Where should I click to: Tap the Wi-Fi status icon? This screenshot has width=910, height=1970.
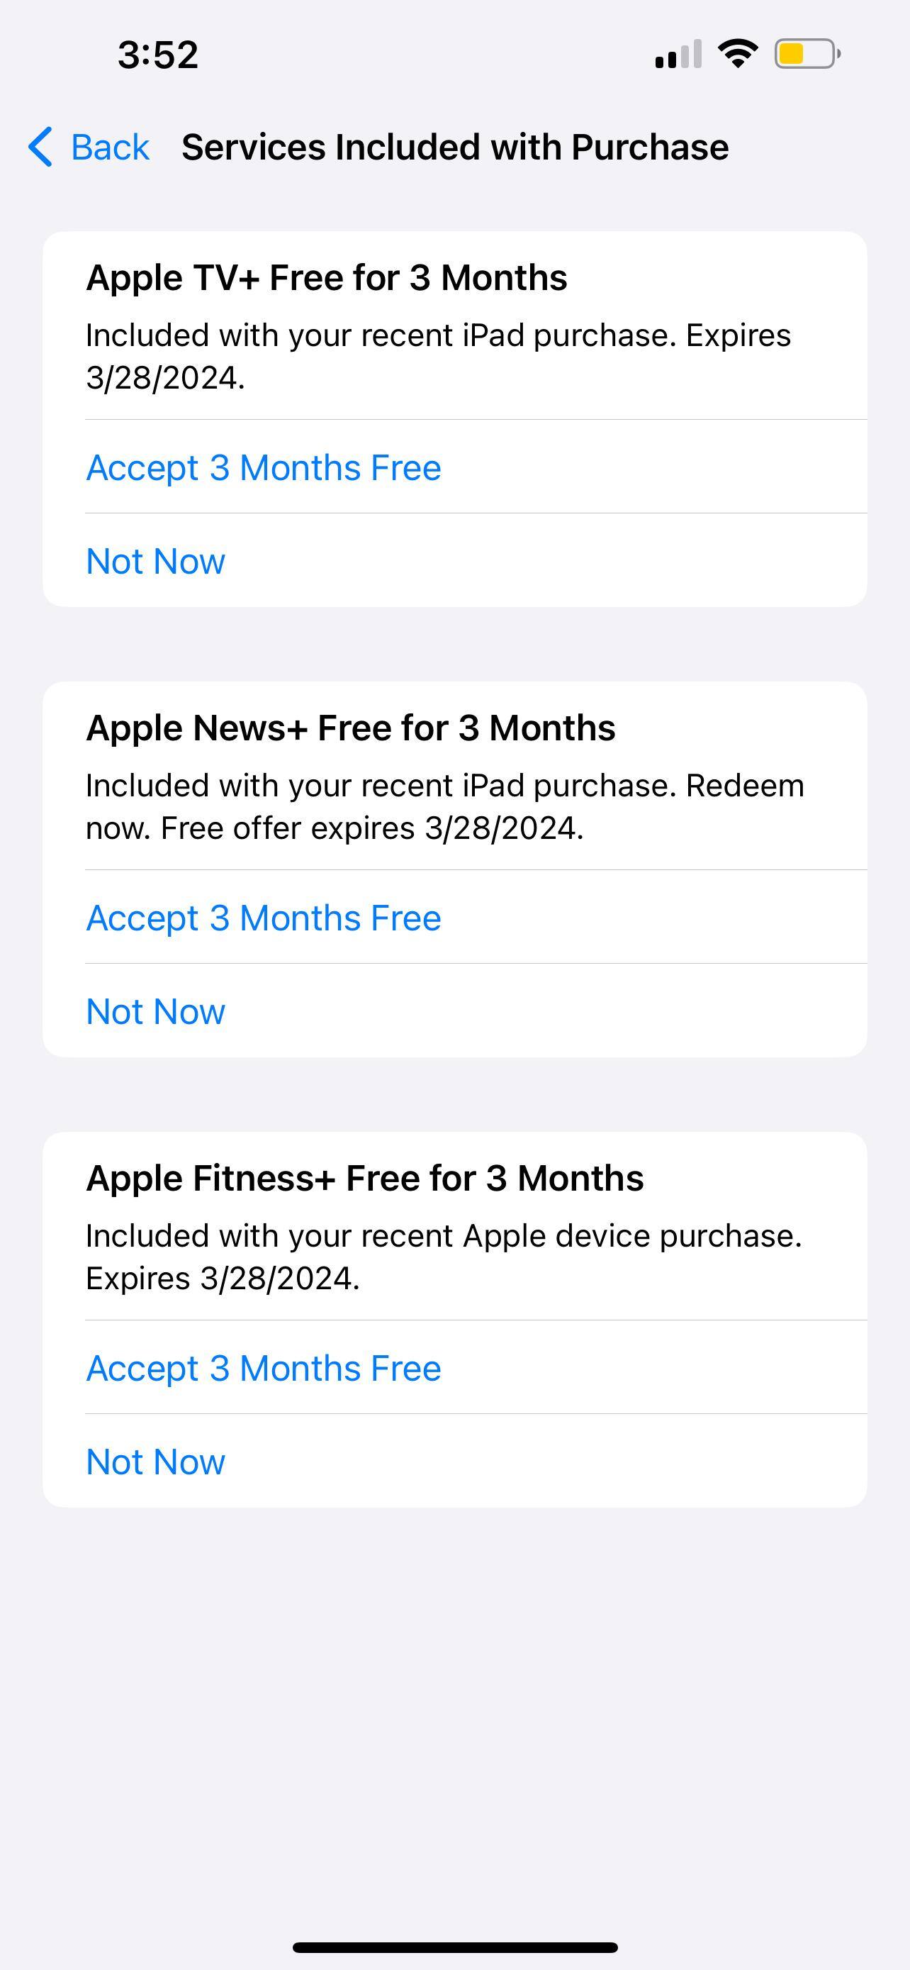737,53
